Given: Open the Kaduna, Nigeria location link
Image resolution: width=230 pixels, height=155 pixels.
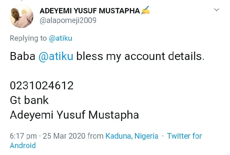Looking at the screenshot, I should pyautogui.click(x=132, y=136).
